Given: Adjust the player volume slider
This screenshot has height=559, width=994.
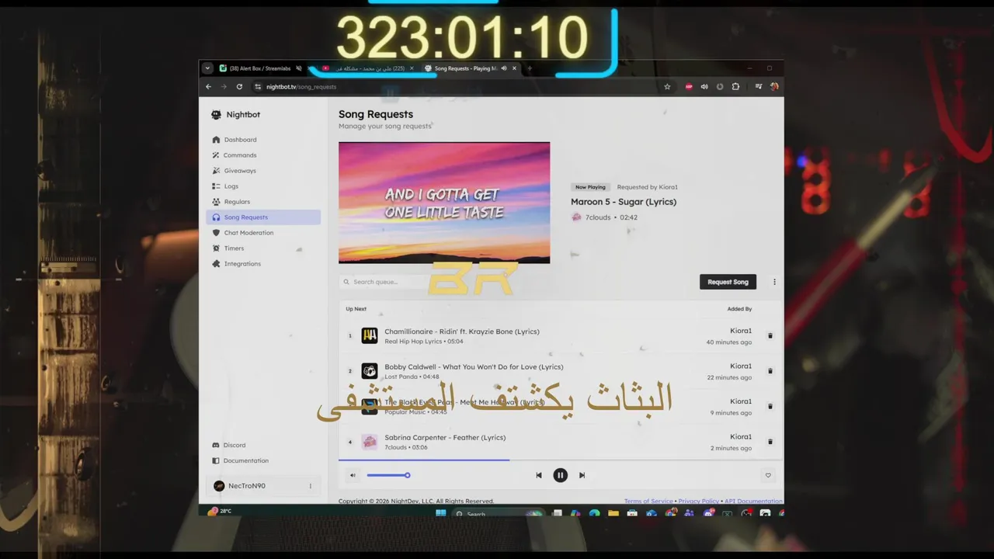Looking at the screenshot, I should tap(388, 475).
